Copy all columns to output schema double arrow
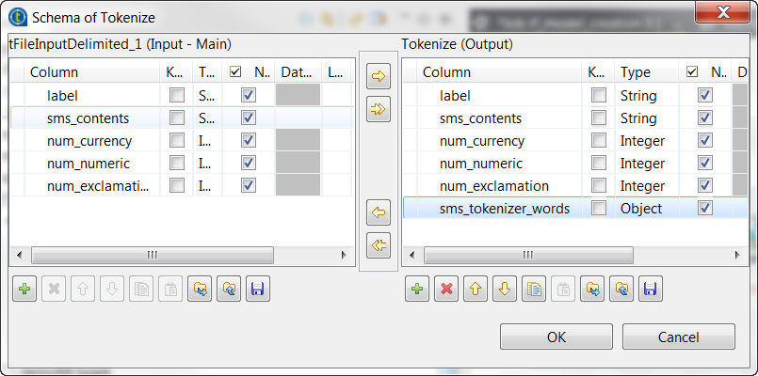 coord(378,110)
